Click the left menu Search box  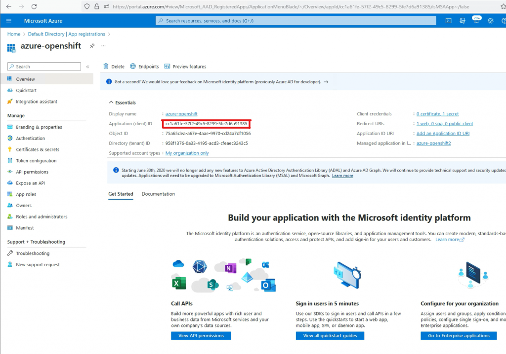(44, 67)
